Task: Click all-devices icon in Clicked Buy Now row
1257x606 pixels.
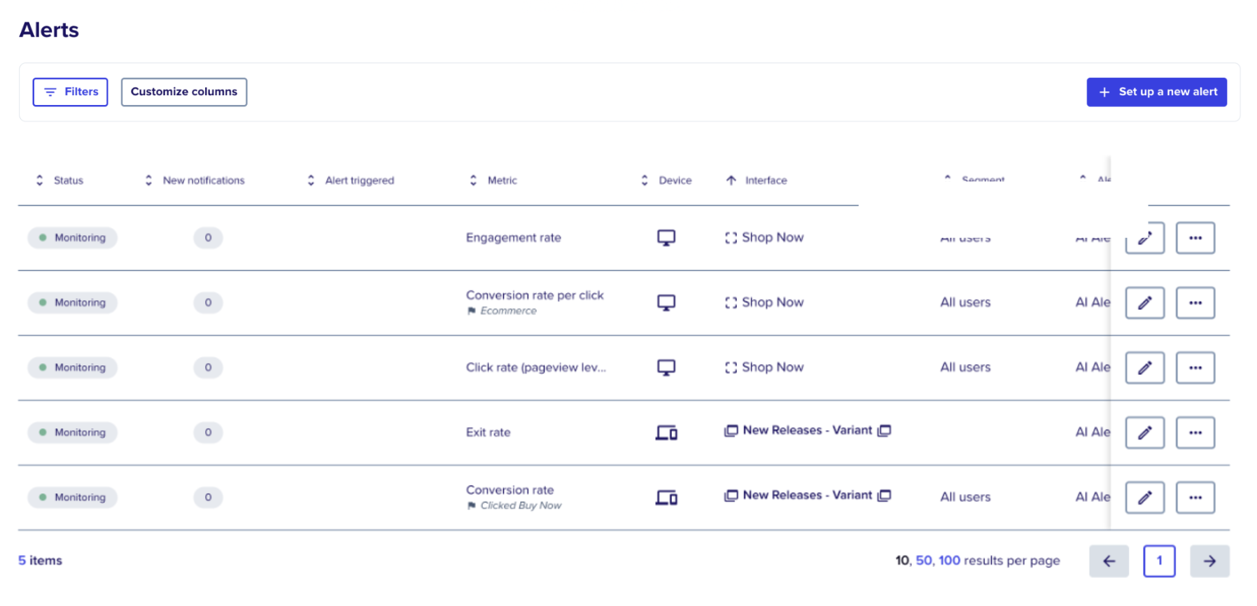Action: pos(666,498)
